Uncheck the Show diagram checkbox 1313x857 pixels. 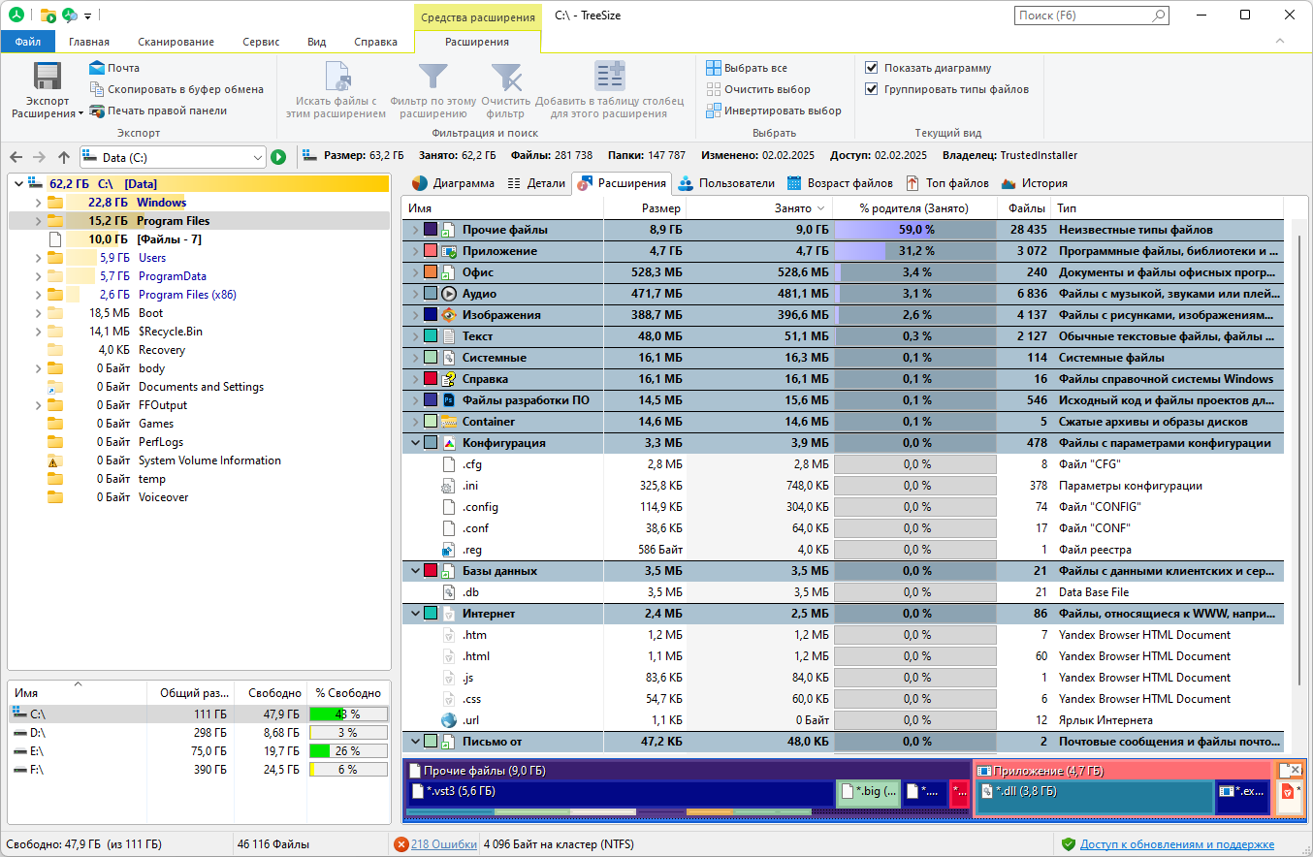(x=871, y=68)
